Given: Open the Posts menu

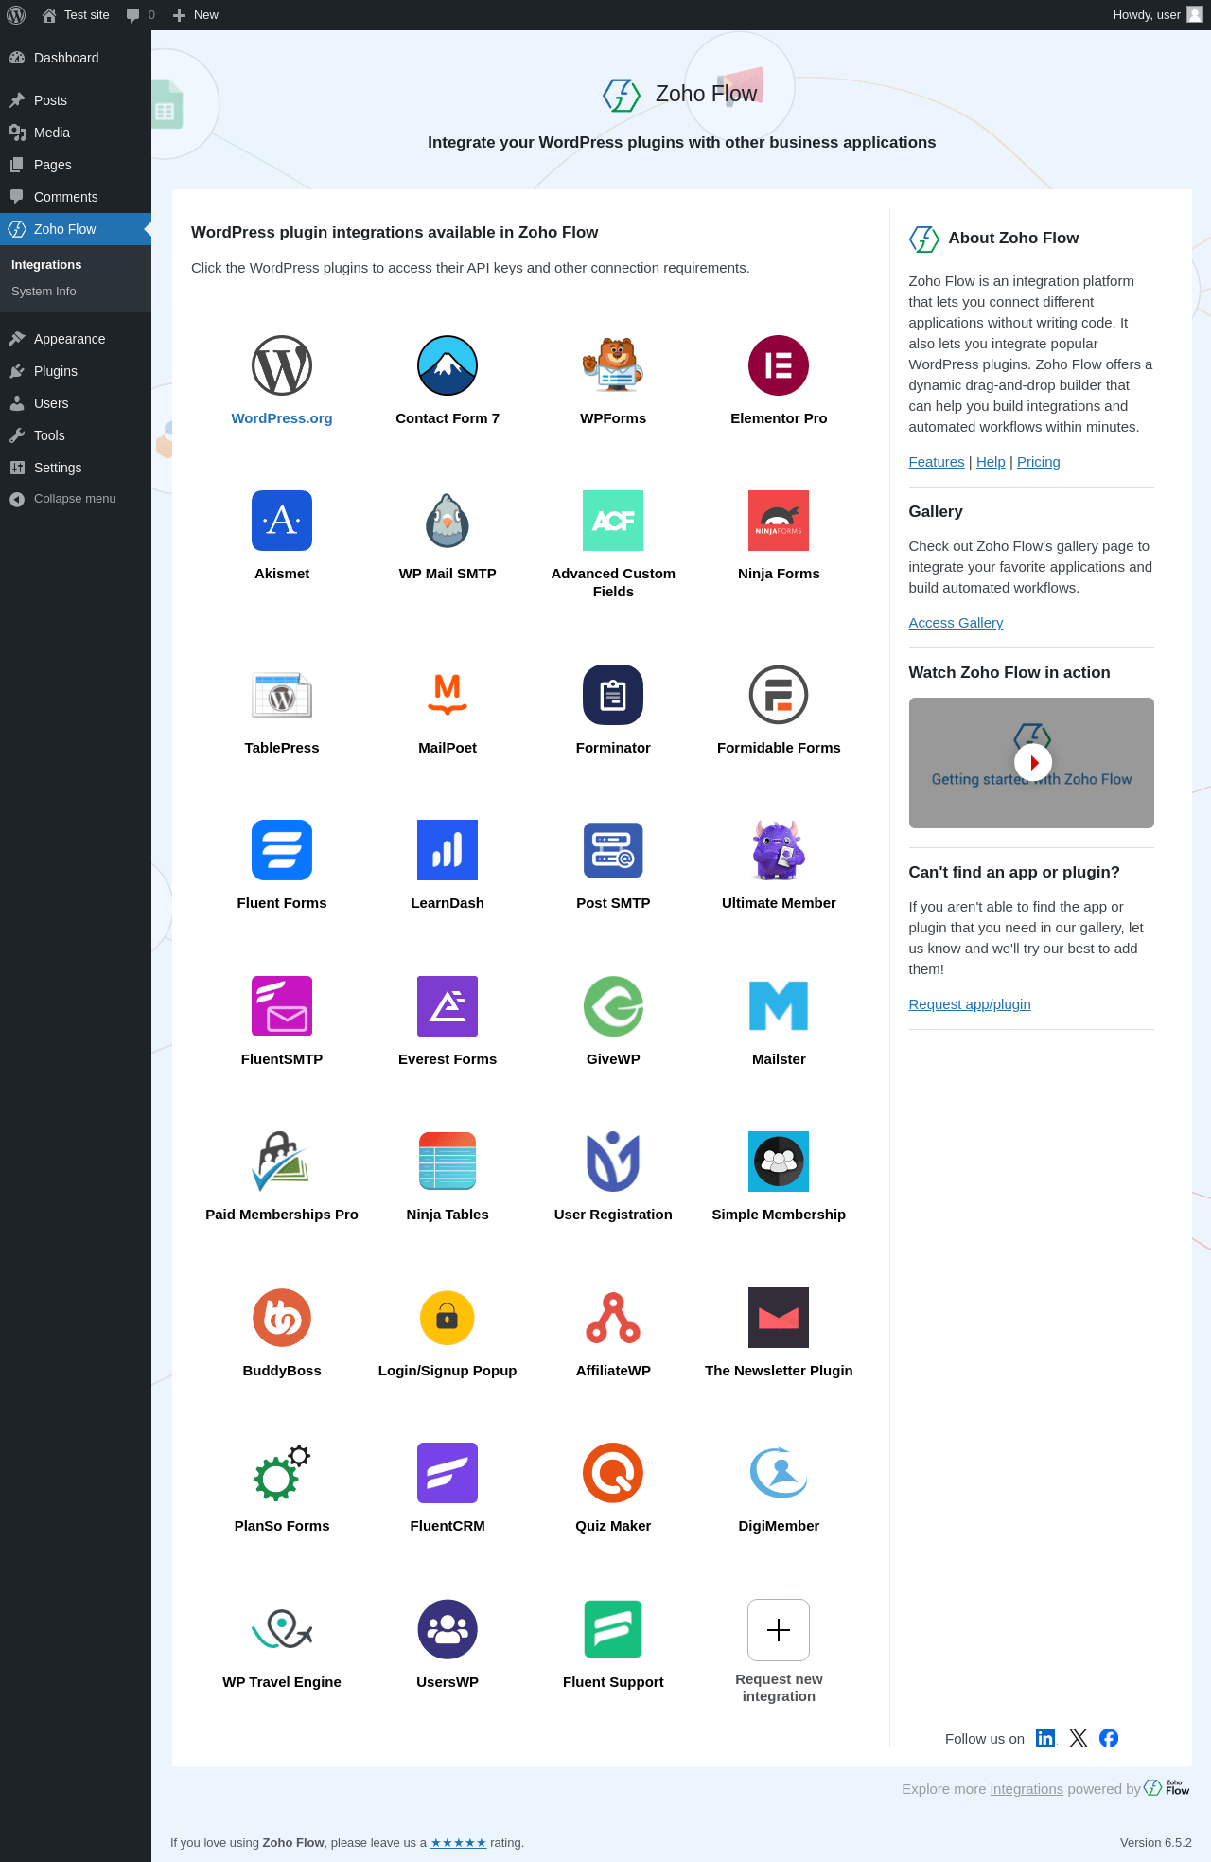Looking at the screenshot, I should point(76,100).
